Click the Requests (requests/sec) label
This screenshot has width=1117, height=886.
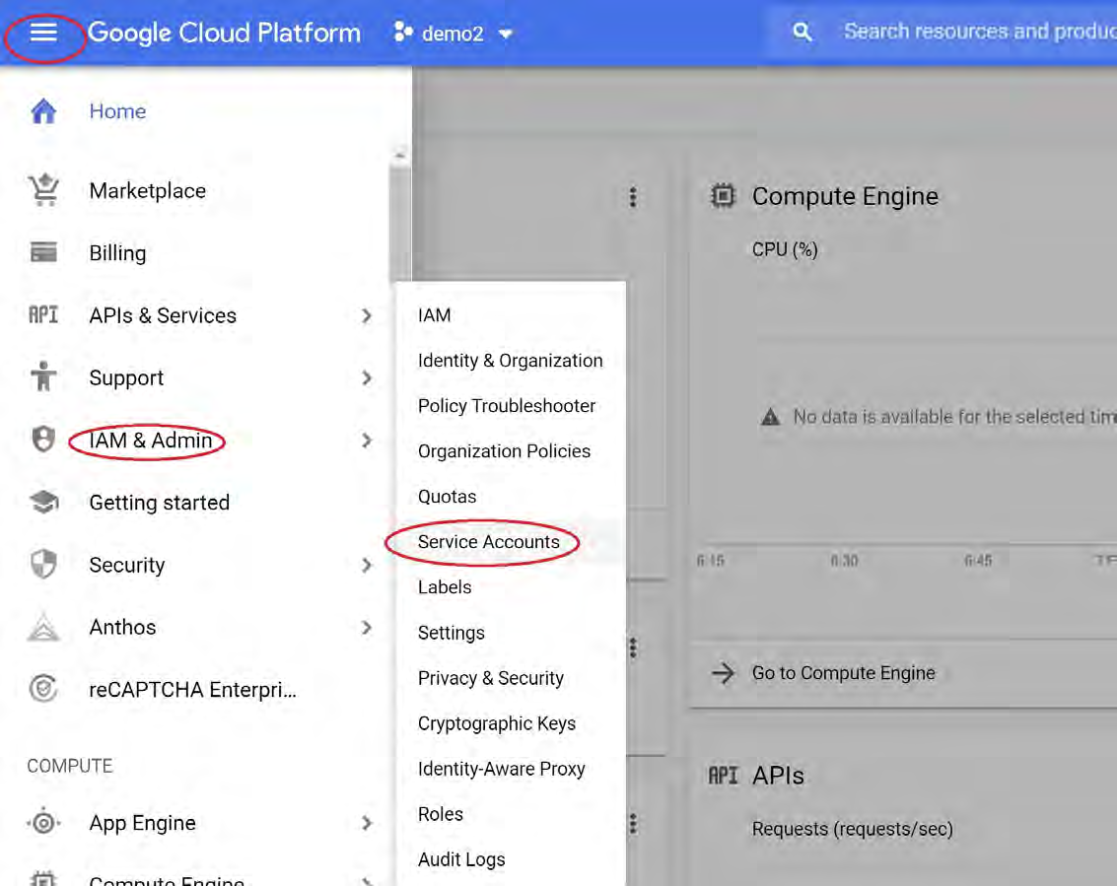point(853,829)
